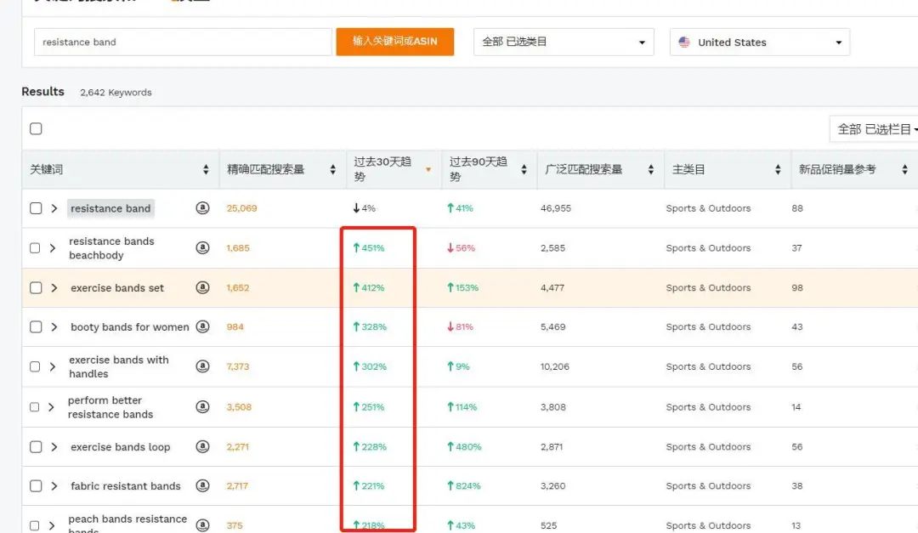
Task: Sort by 广泛匹配搜索量 column arrows
Action: click(650, 170)
